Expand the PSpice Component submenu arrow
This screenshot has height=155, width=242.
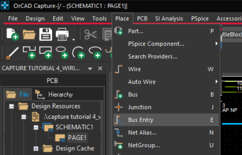click(x=217, y=44)
